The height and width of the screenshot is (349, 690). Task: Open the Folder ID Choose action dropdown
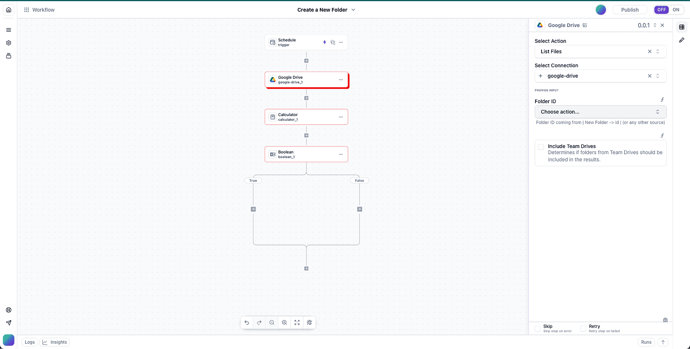(600, 111)
